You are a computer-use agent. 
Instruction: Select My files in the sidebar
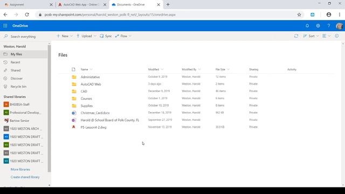point(24,54)
